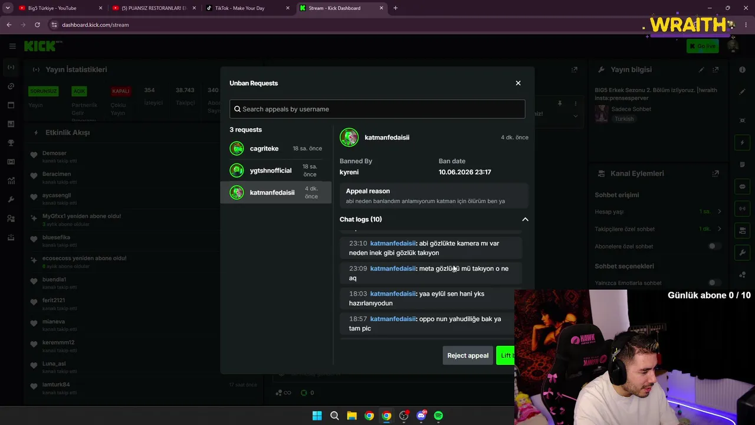The height and width of the screenshot is (425, 755).
Task: Edit stream info with the Yayın bilgisi pencil
Action: pyautogui.click(x=701, y=70)
